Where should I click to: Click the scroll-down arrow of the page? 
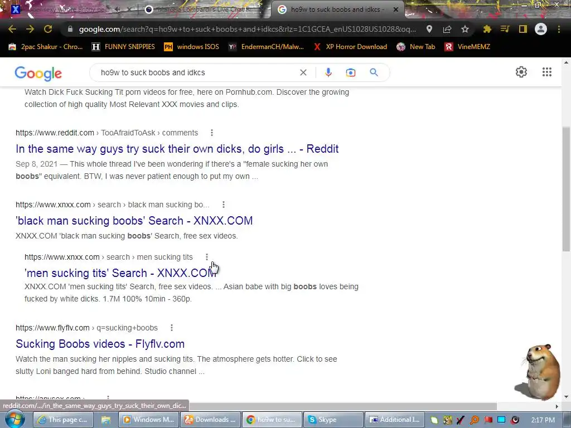click(566, 397)
